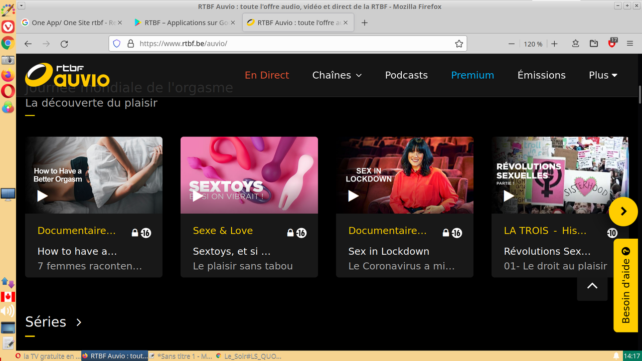The width and height of the screenshot is (642, 361).
Task: Bookmark this page with the star icon
Action: pos(459,44)
